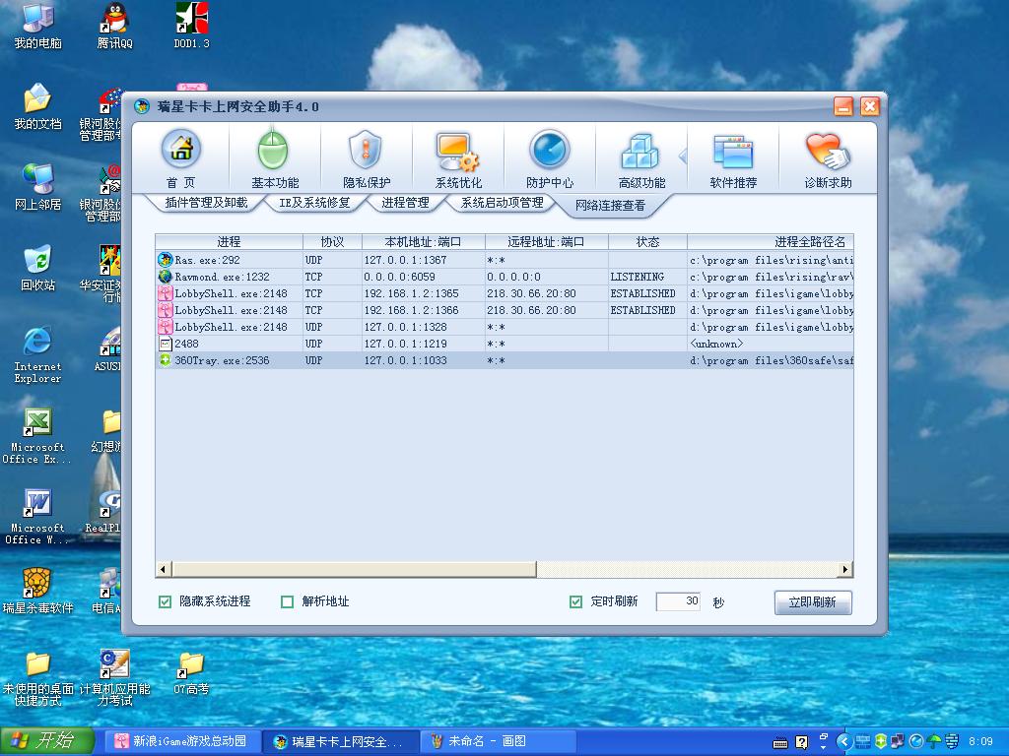The height and width of the screenshot is (756, 1009).
Task: Open the 软件推荐 windows icon
Action: coord(733,151)
